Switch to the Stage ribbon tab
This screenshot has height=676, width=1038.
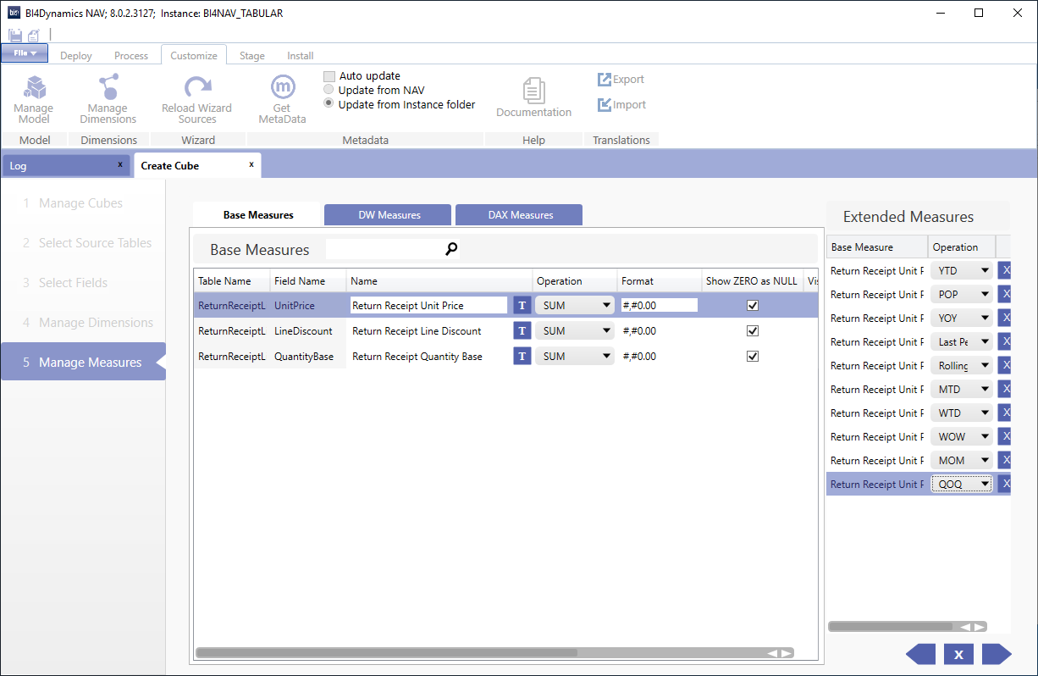(252, 56)
